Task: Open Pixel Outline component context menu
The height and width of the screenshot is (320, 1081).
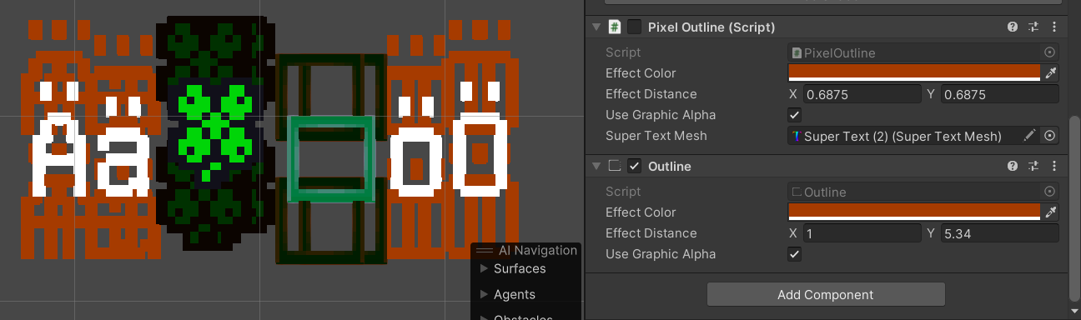Action: (1054, 27)
